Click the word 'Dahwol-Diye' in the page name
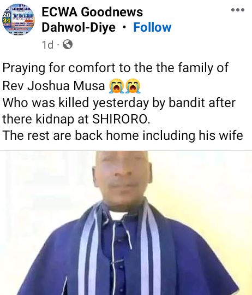252x295 pixels. tap(79, 27)
